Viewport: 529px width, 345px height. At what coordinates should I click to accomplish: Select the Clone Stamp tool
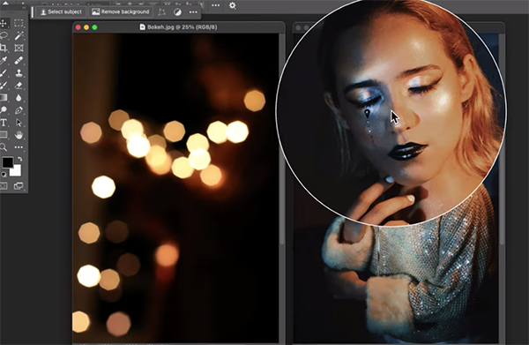[19, 73]
